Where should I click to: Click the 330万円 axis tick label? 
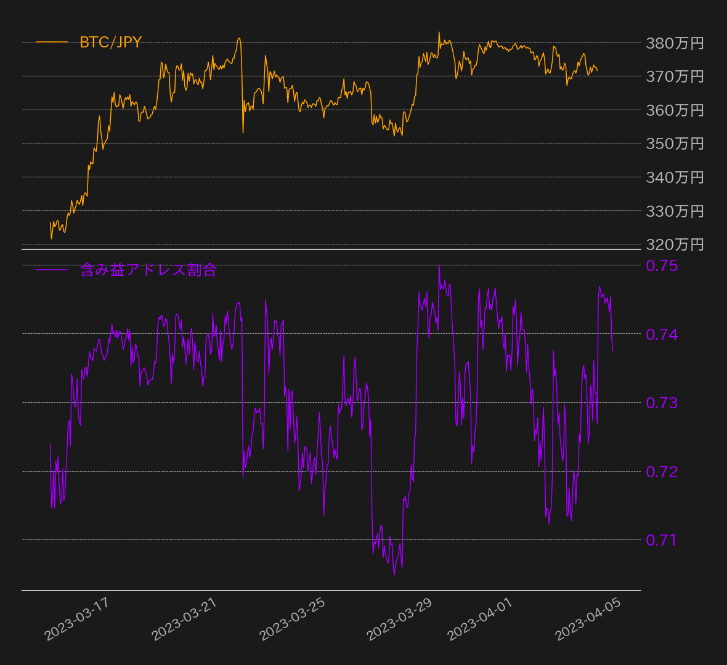point(675,211)
